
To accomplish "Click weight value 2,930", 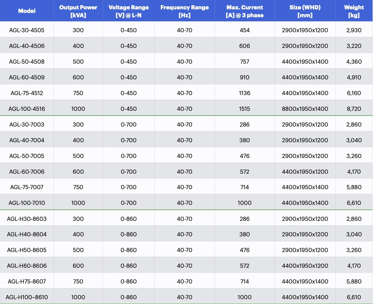I will pyautogui.click(x=354, y=30).
